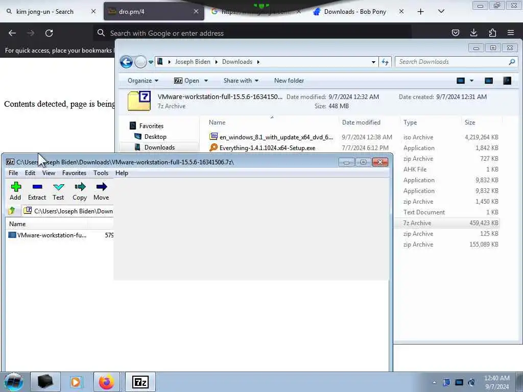
Task: Click the 7z Archive row with 459,423 KB
Action: (x=447, y=223)
